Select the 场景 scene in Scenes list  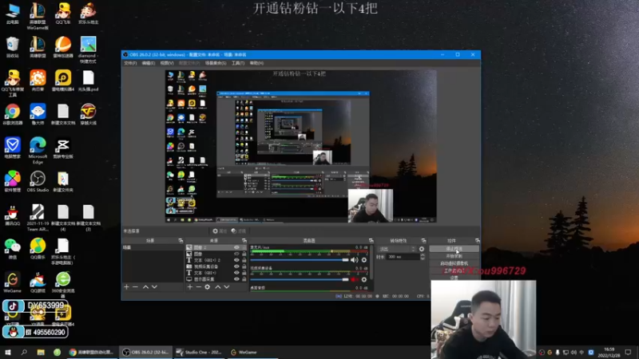pyautogui.click(x=153, y=247)
